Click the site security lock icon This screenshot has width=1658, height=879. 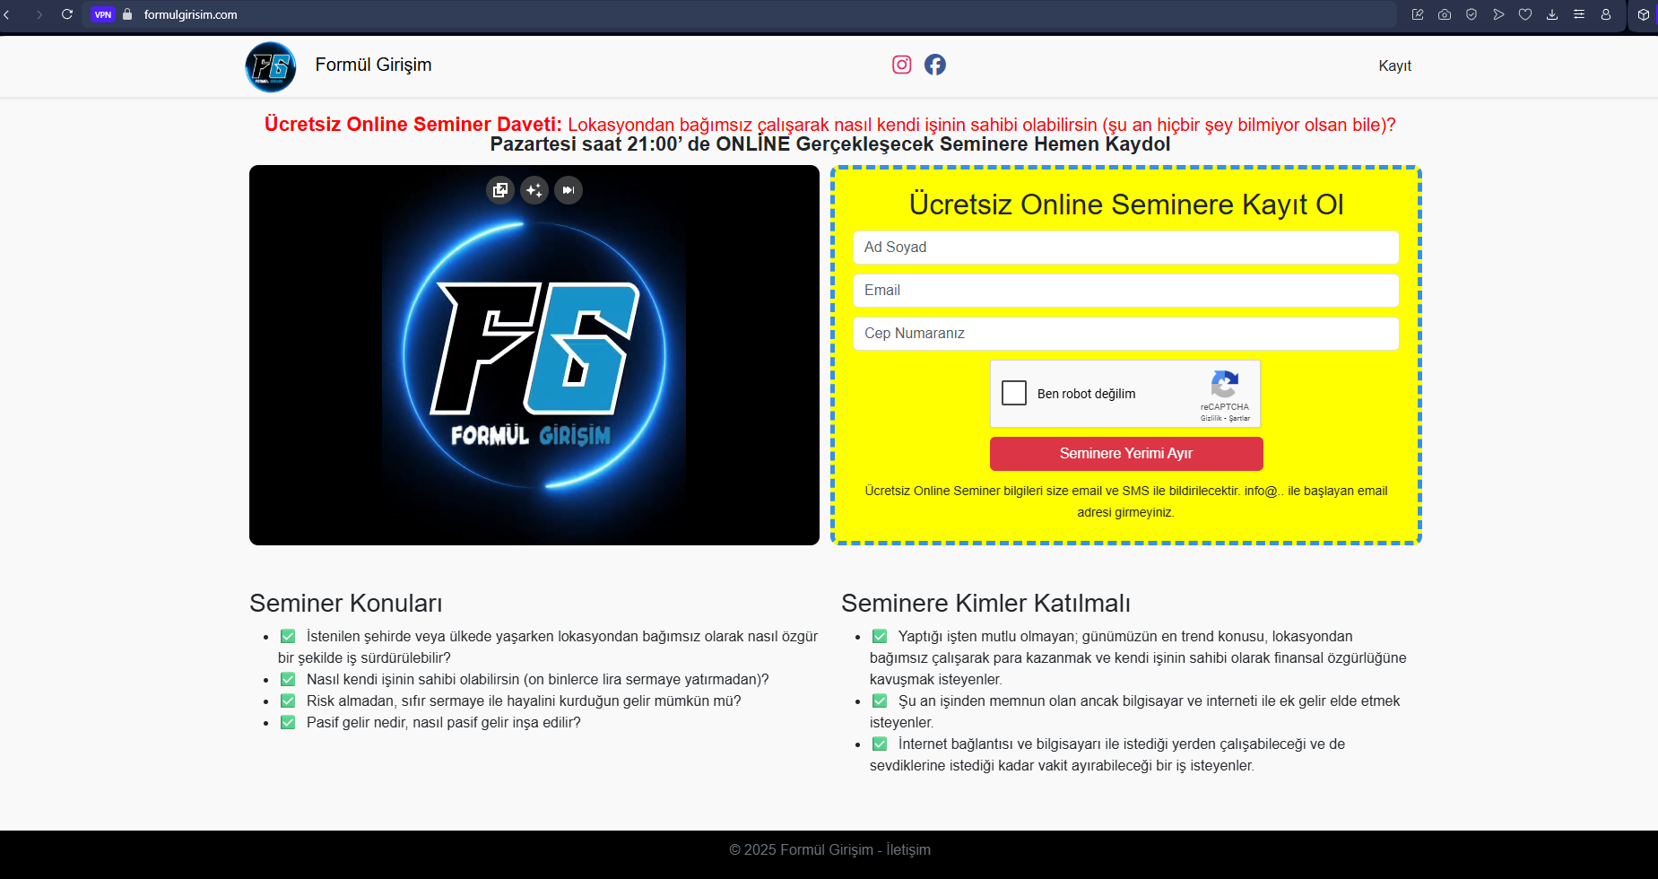click(x=127, y=14)
